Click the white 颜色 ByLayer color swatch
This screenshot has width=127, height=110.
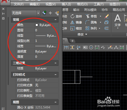pyautogui.click(x=37, y=25)
